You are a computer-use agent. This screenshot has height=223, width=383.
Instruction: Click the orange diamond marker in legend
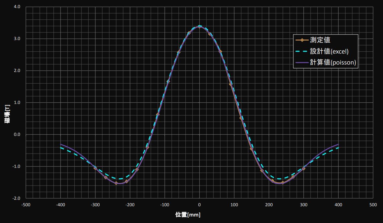click(302, 40)
